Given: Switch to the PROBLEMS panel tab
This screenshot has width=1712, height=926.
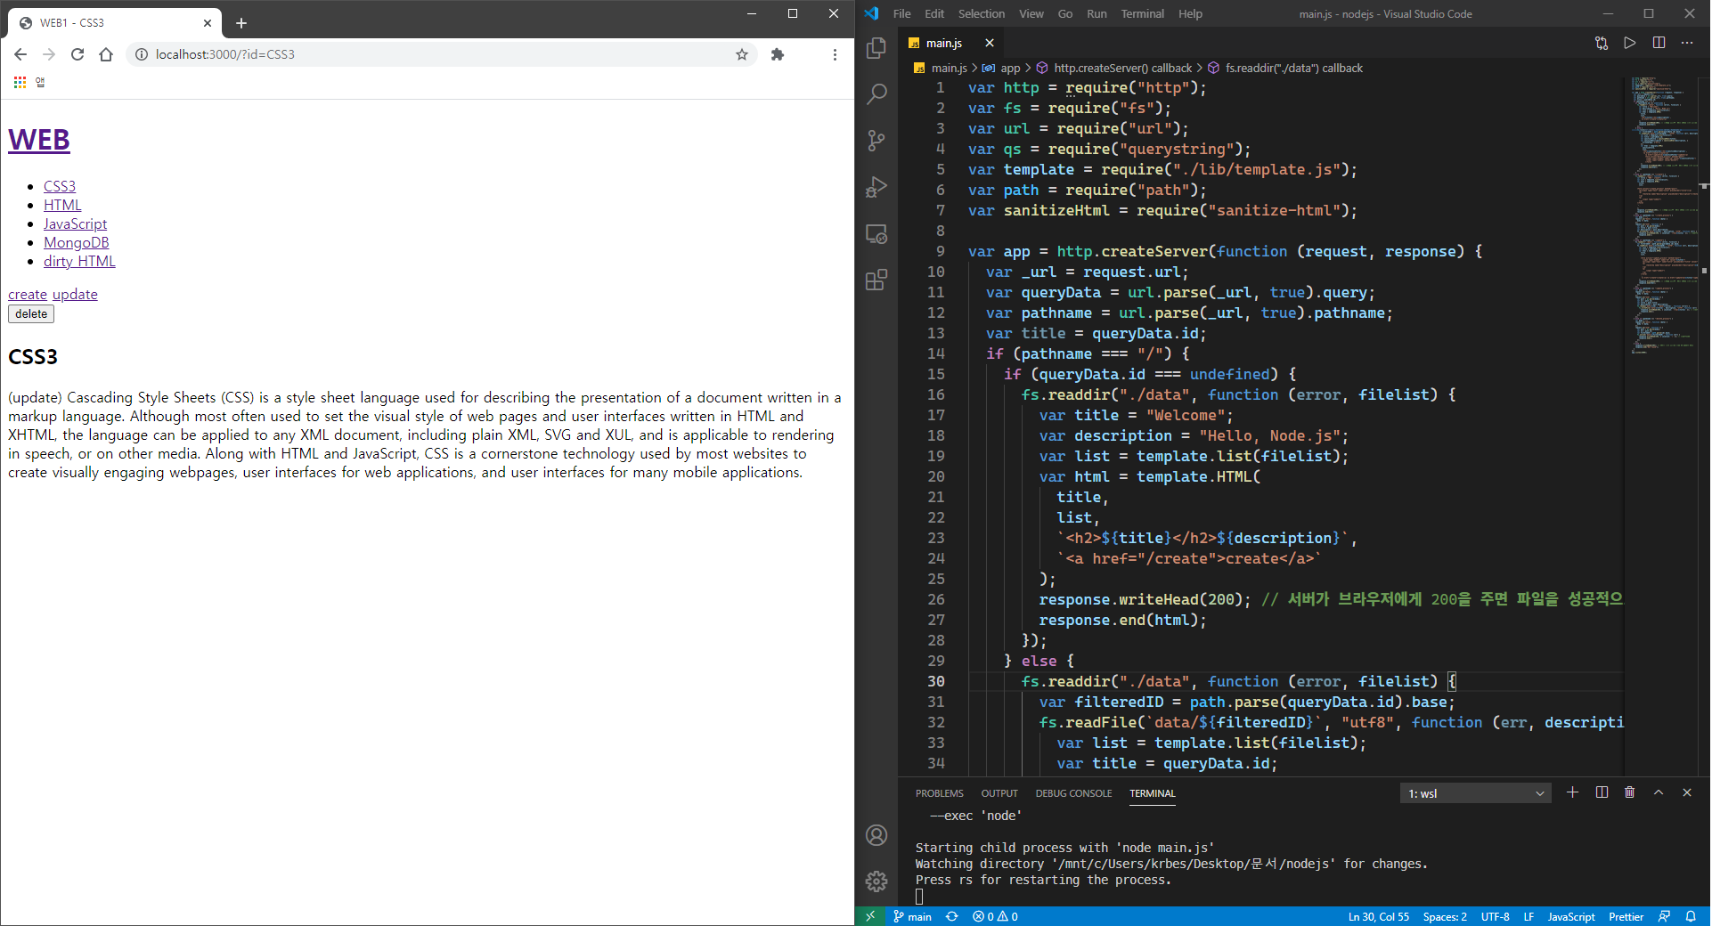Looking at the screenshot, I should [939, 793].
